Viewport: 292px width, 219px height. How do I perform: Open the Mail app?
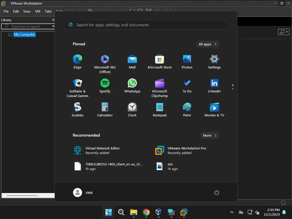(132, 62)
